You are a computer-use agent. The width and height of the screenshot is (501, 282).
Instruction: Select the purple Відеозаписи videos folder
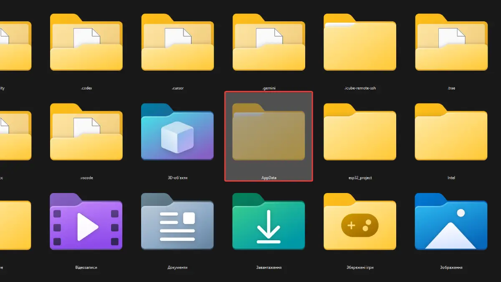[x=86, y=221]
